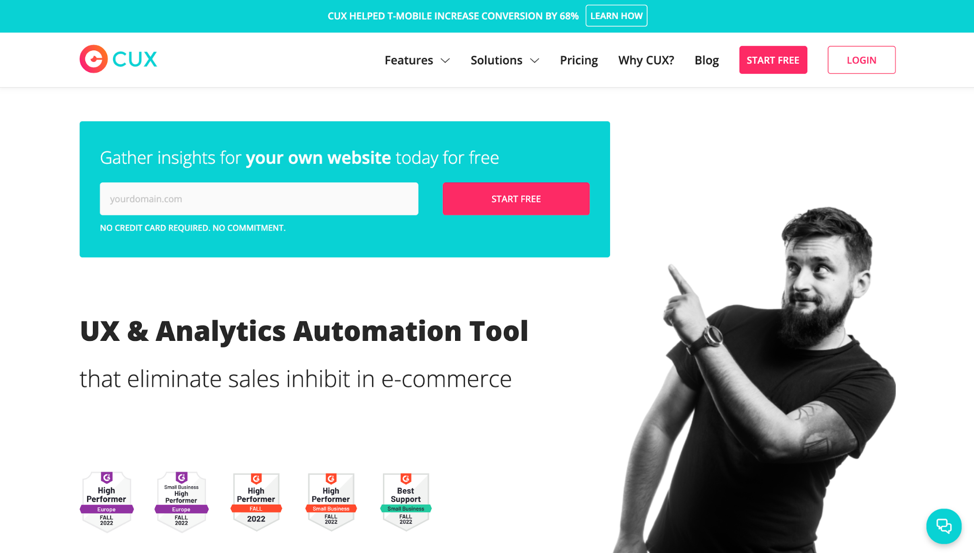Click the teal START FREE call-to-action button
This screenshot has height=553, width=974.
516,199
